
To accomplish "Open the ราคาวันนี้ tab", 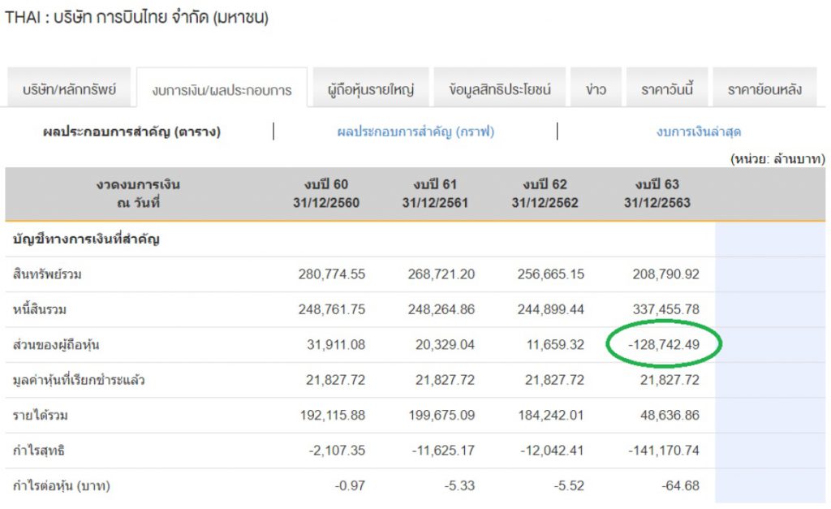I will [667, 88].
